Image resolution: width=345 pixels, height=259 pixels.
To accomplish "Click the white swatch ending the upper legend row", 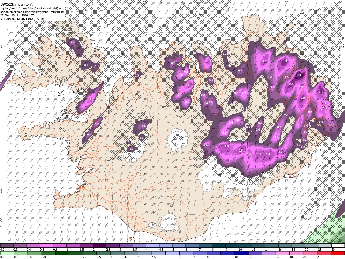I will coord(338,246).
